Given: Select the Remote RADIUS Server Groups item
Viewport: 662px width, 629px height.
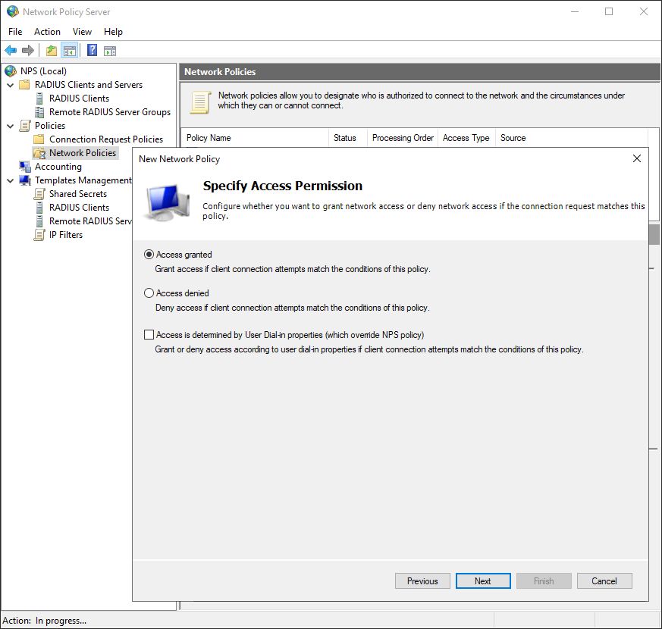Looking at the screenshot, I should click(x=110, y=112).
